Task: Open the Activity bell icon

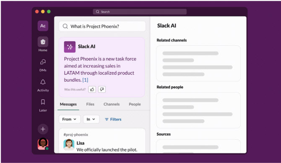Action: pyautogui.click(x=43, y=82)
